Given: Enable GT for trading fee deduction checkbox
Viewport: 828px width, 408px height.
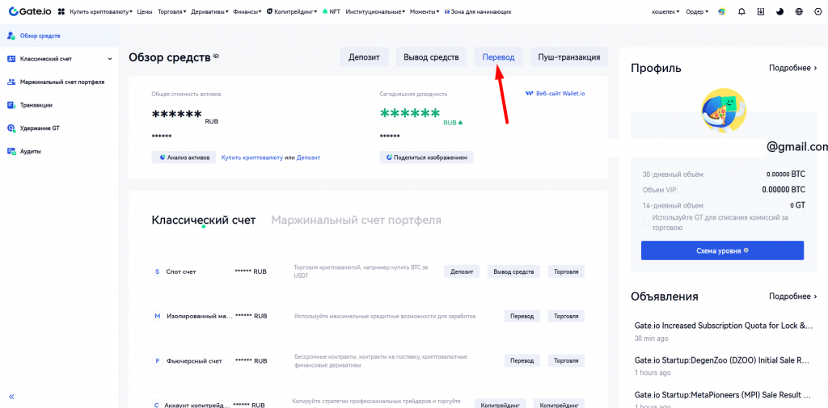Looking at the screenshot, I should coord(645,221).
